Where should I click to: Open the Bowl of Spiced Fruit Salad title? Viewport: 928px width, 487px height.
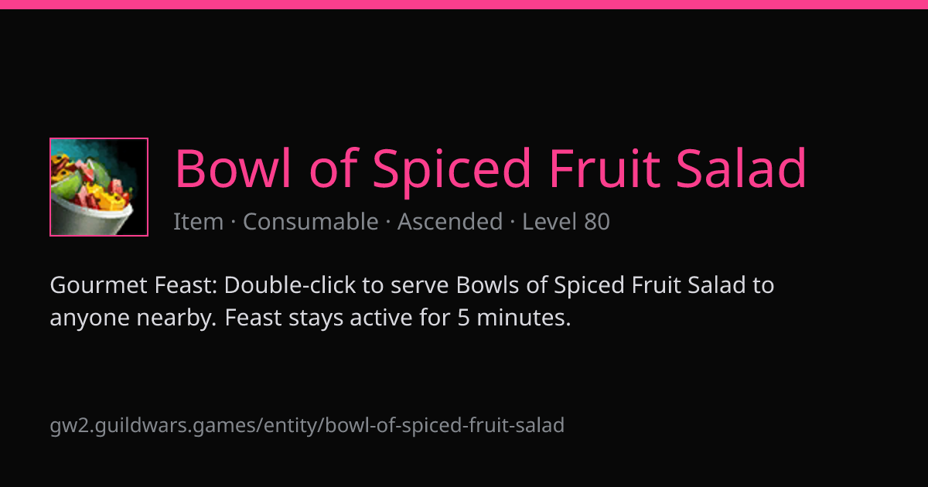tap(491, 169)
